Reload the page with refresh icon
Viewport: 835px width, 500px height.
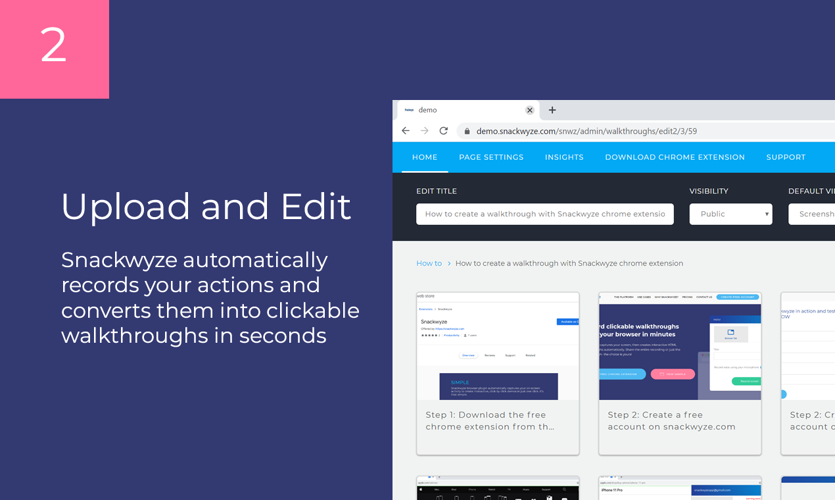444,131
